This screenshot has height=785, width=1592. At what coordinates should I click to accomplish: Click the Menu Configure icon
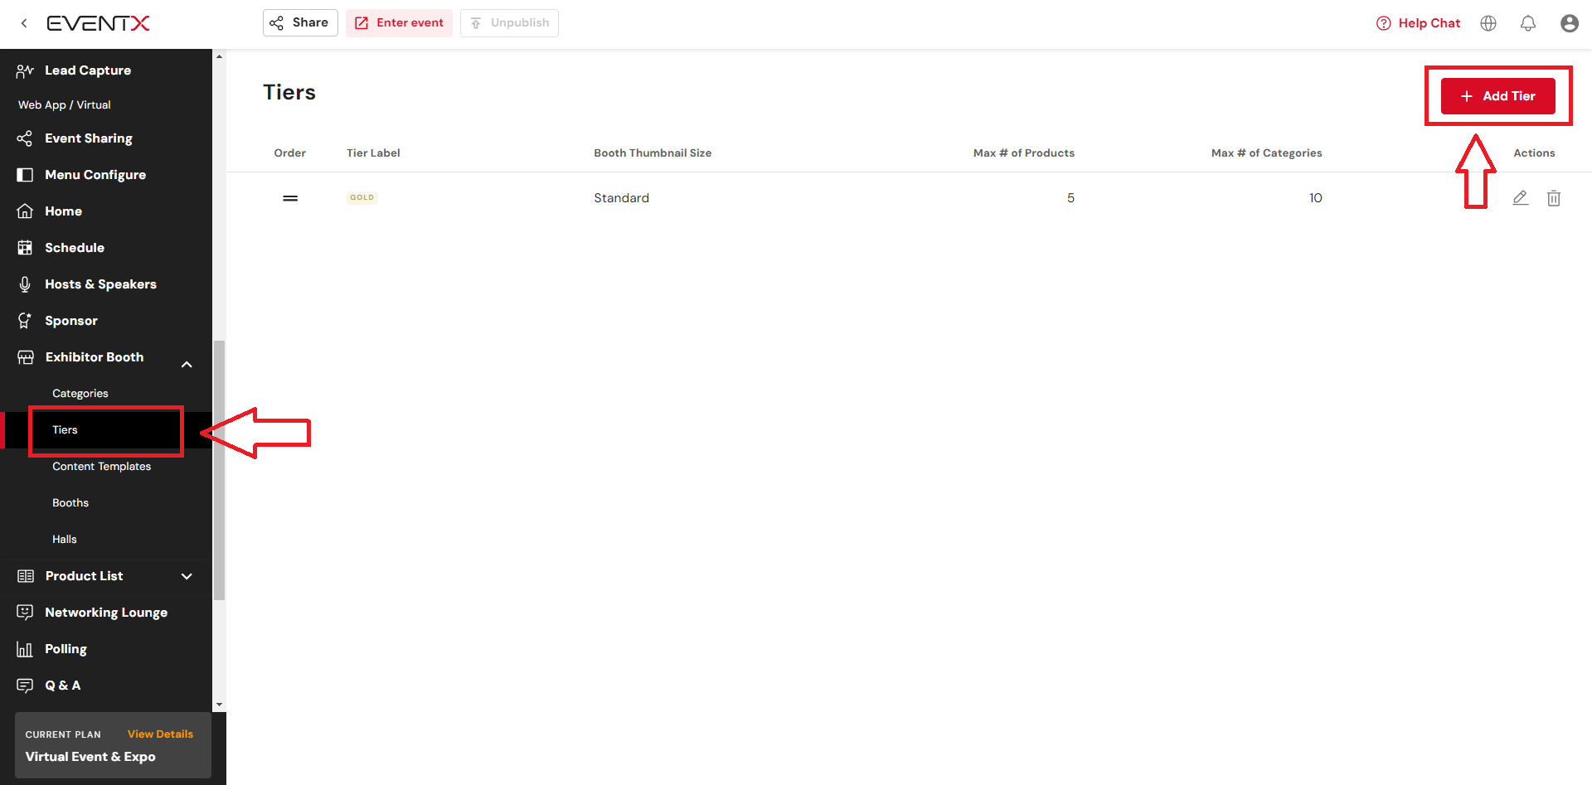pos(25,175)
